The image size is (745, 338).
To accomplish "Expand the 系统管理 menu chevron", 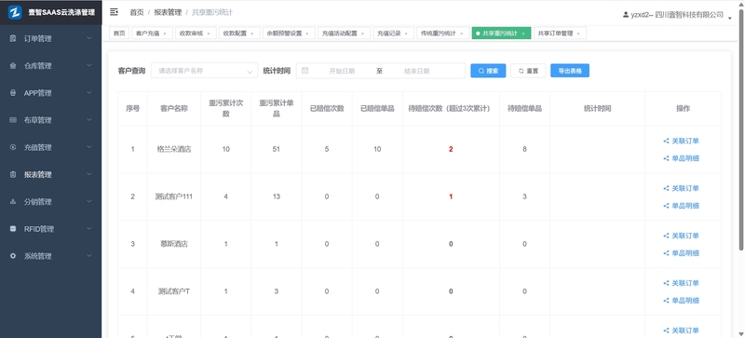I will (x=89, y=255).
